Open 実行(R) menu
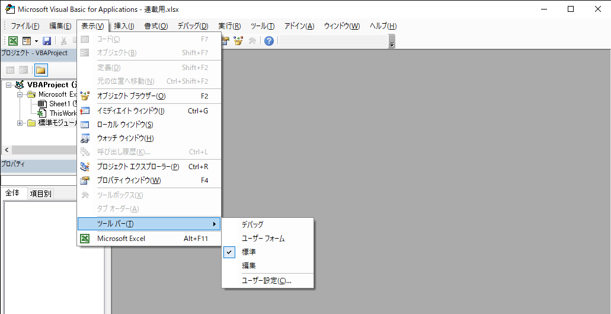 [229, 26]
